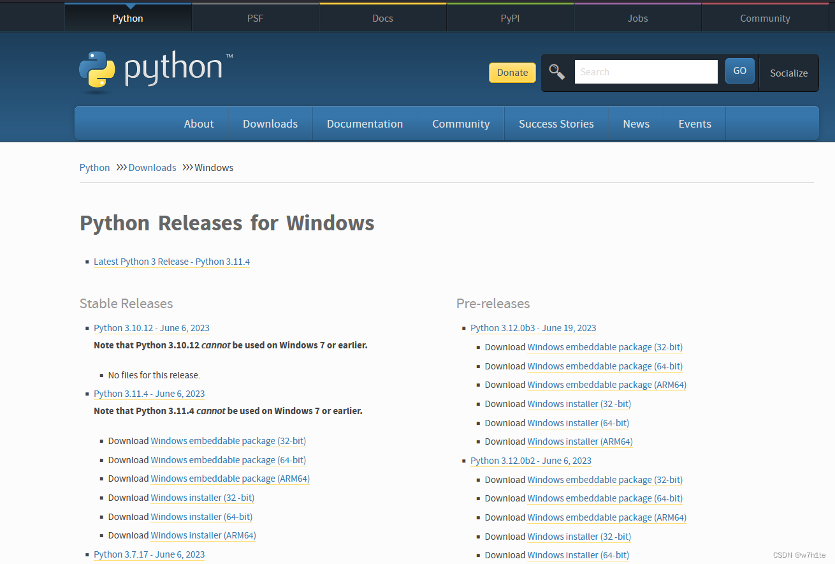Image resolution: width=835 pixels, height=564 pixels.
Task: Open Python 3.11.4 - June 6, 2023 release
Action: tap(149, 394)
